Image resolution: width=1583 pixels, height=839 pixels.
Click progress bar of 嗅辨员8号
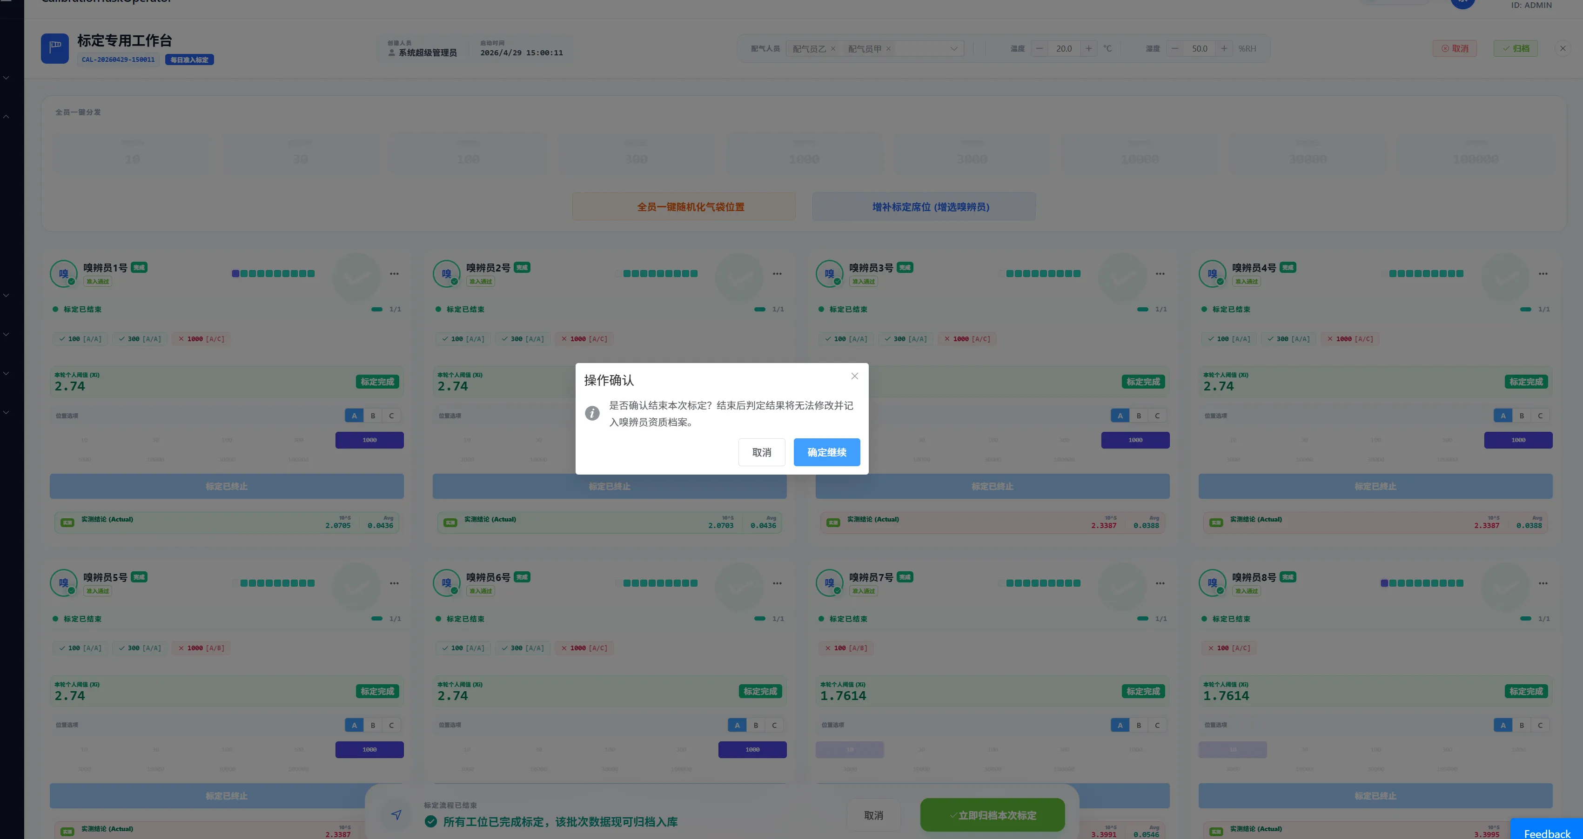pyautogui.click(x=1422, y=583)
